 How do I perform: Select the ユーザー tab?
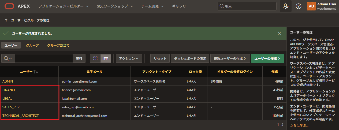pyautogui.click(x=11, y=45)
